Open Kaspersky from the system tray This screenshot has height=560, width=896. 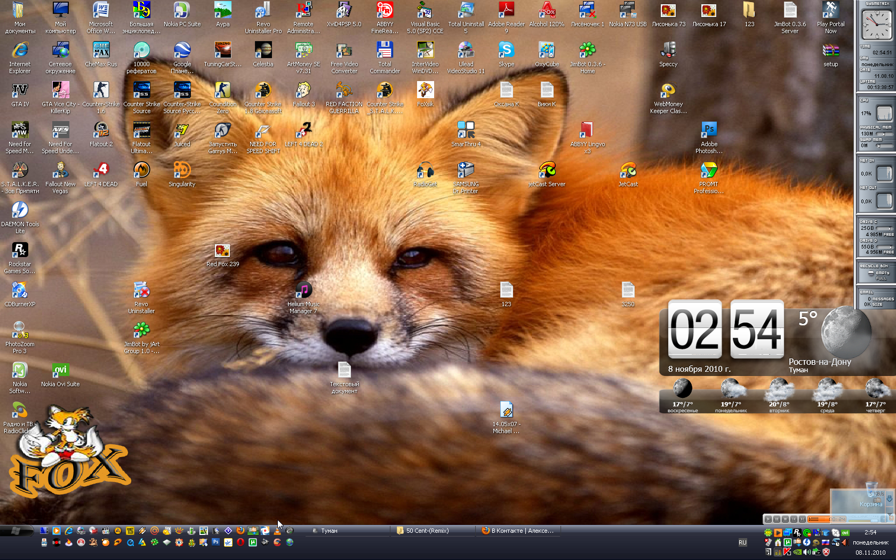click(x=787, y=552)
